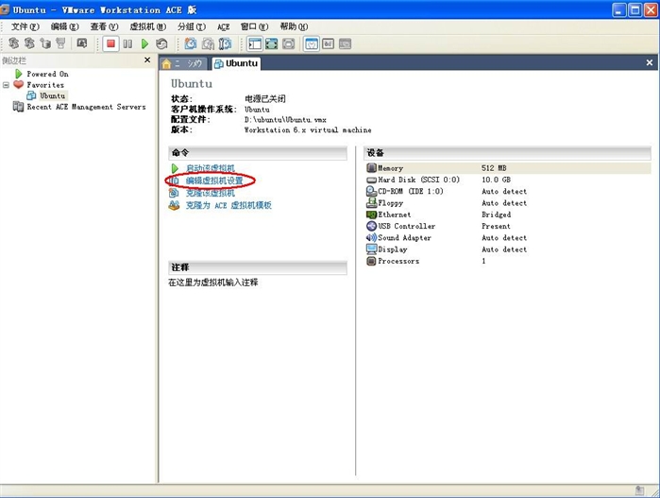Viewport: 660px width, 498px height.
Task: Click the Revert to Snapshot toolbar icon
Action: pyautogui.click(x=208, y=43)
